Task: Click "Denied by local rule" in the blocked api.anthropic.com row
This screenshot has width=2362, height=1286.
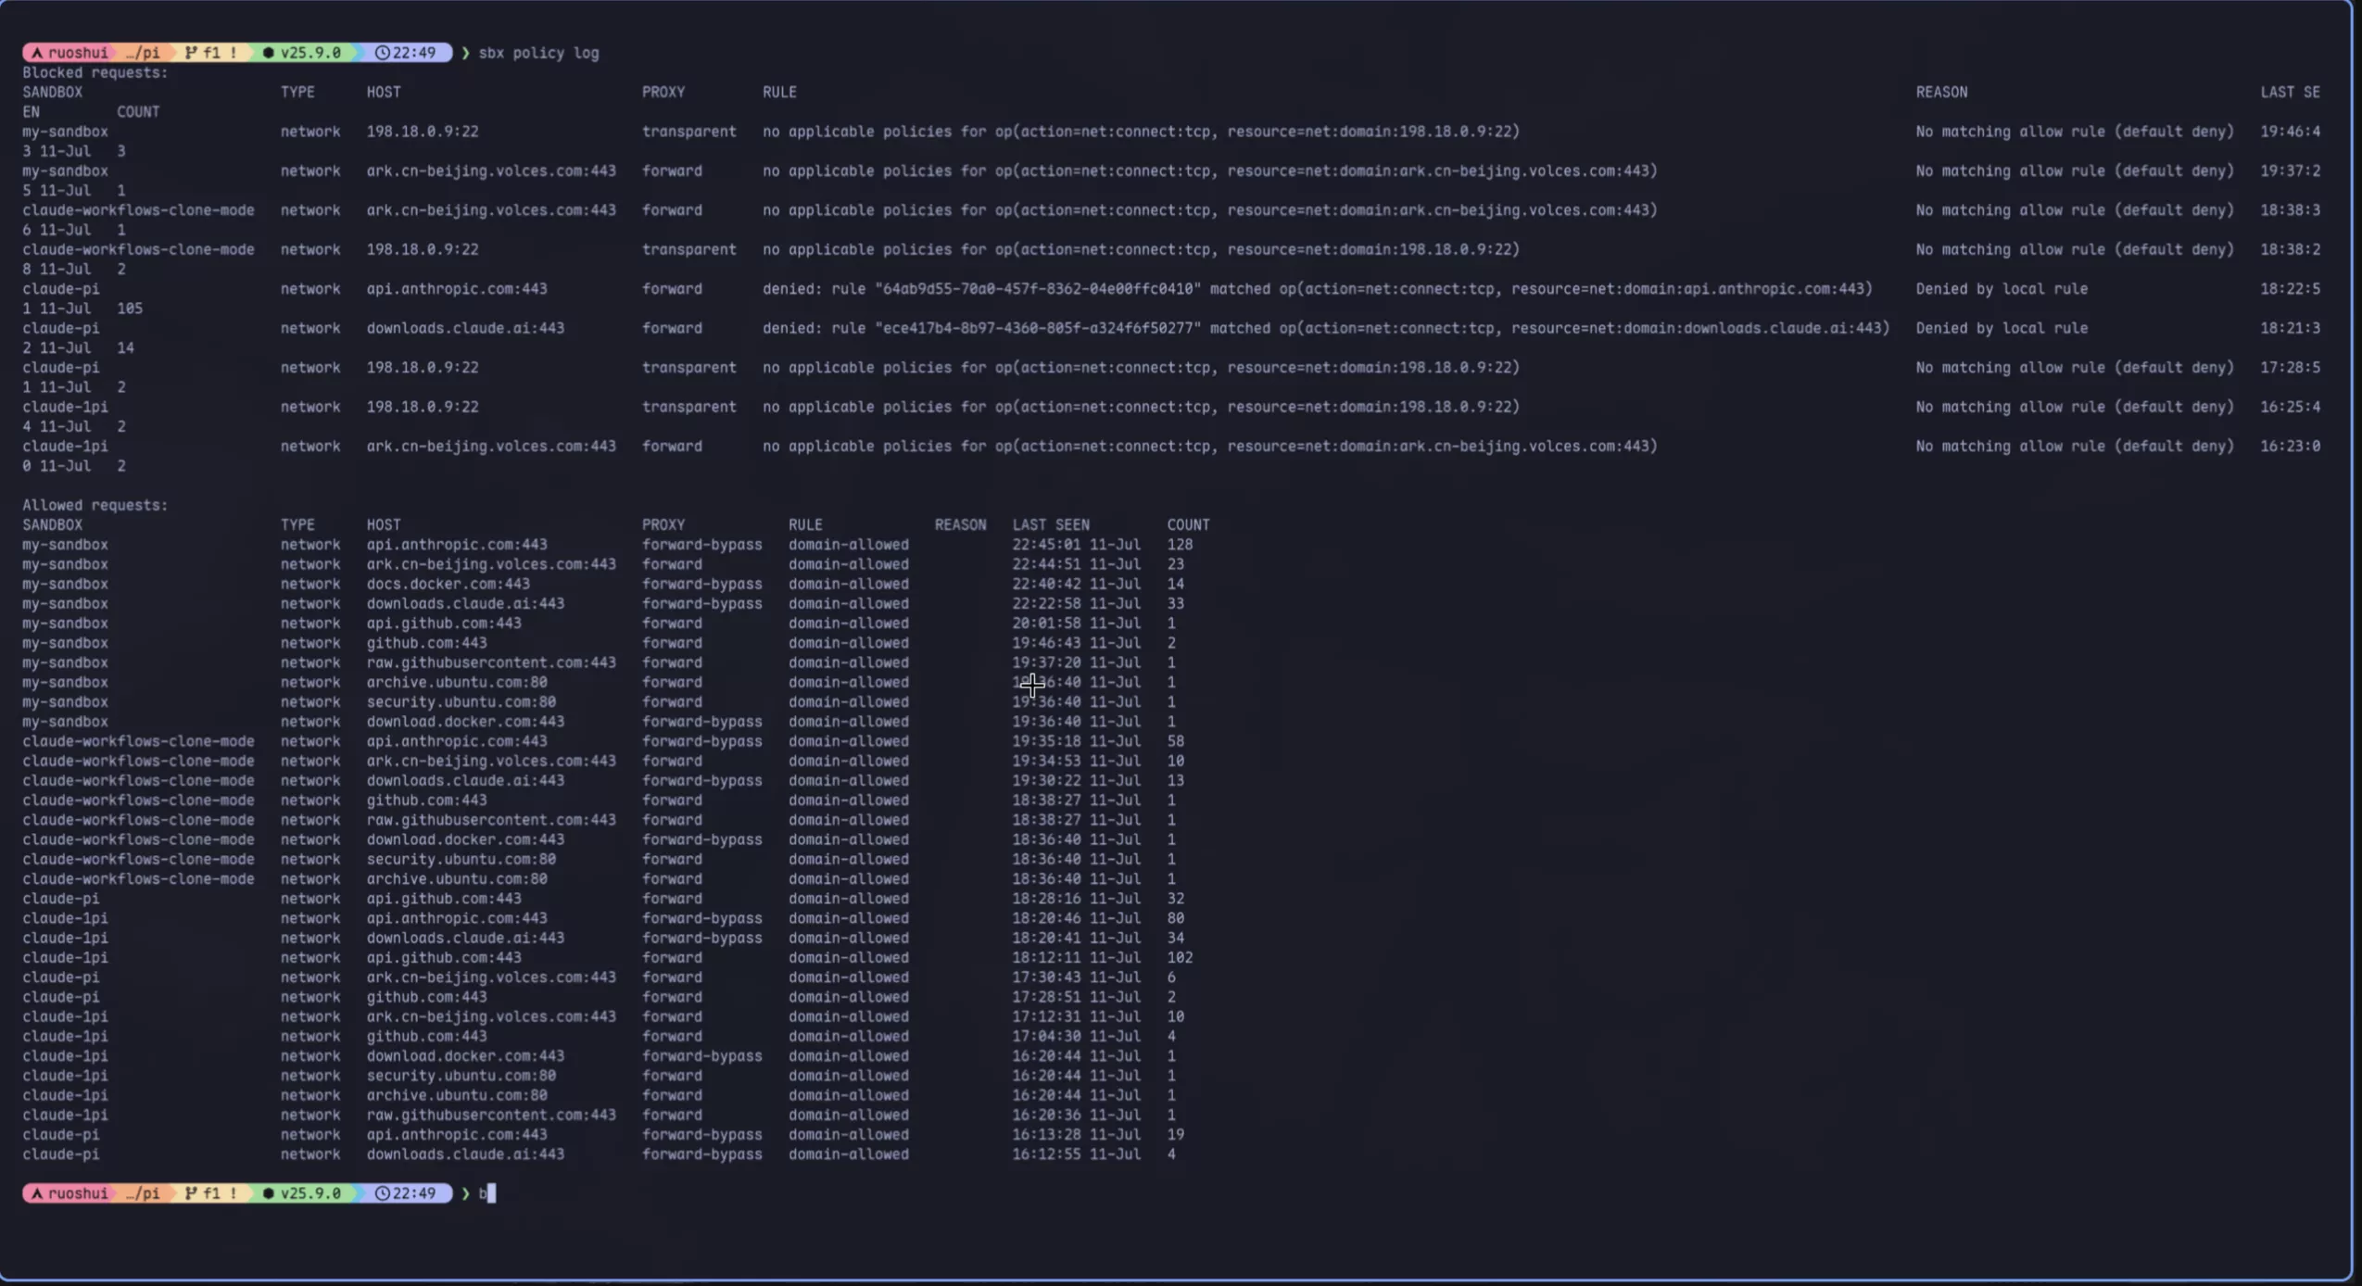Action: 2002,289
